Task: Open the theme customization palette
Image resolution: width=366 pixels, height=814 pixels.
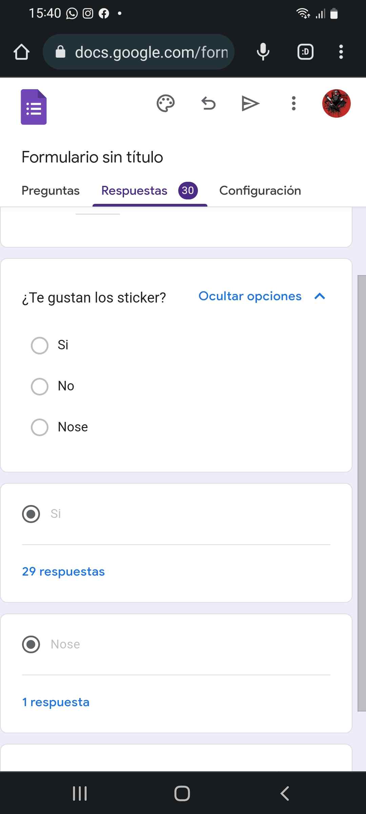Action: point(165,103)
